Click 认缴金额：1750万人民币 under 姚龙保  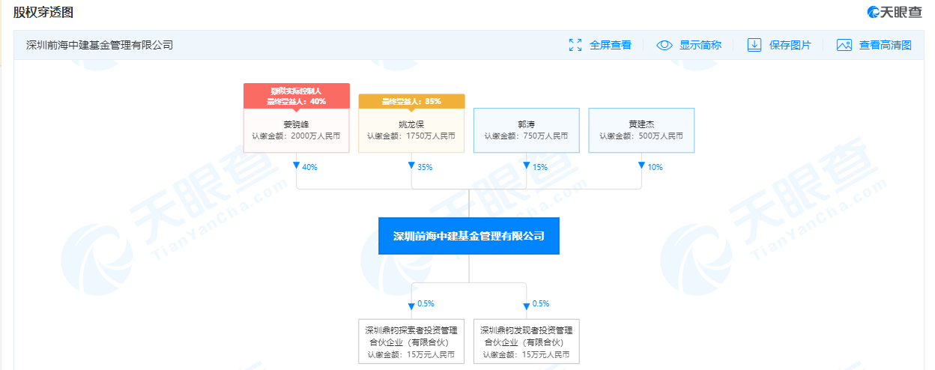click(x=411, y=136)
